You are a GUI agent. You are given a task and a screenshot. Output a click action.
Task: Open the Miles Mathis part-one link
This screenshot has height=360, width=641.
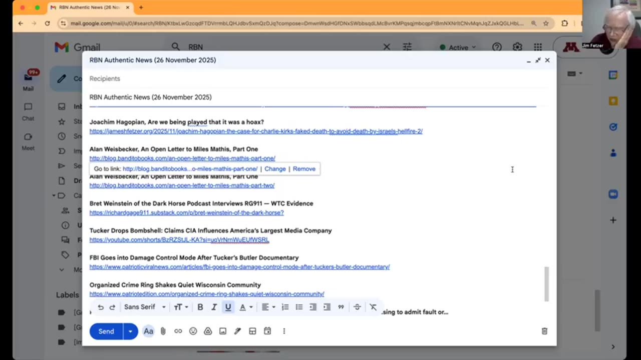click(182, 158)
